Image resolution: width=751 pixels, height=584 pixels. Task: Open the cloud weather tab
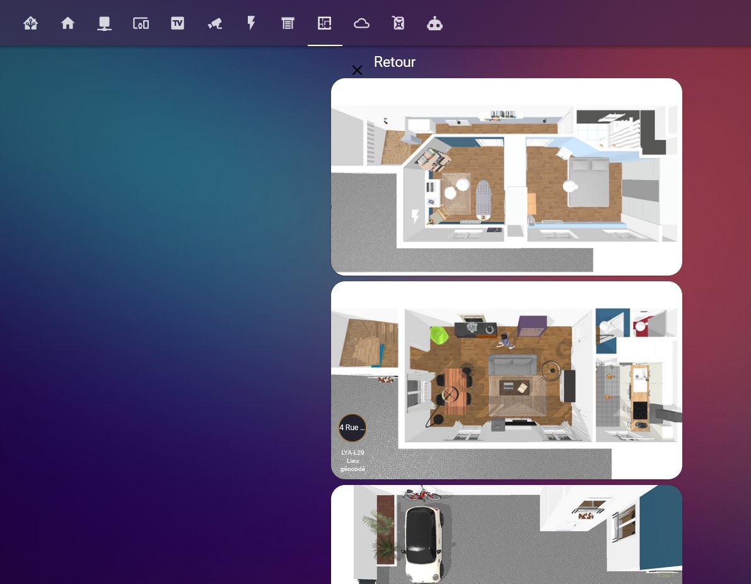tap(361, 23)
